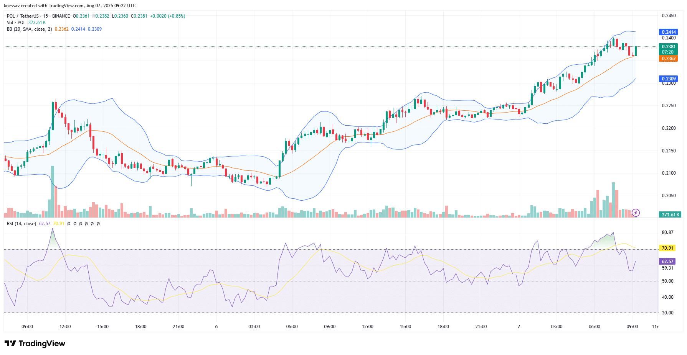Click the date label 7 on time axis
The height and width of the screenshot is (355, 687).
coord(519,327)
